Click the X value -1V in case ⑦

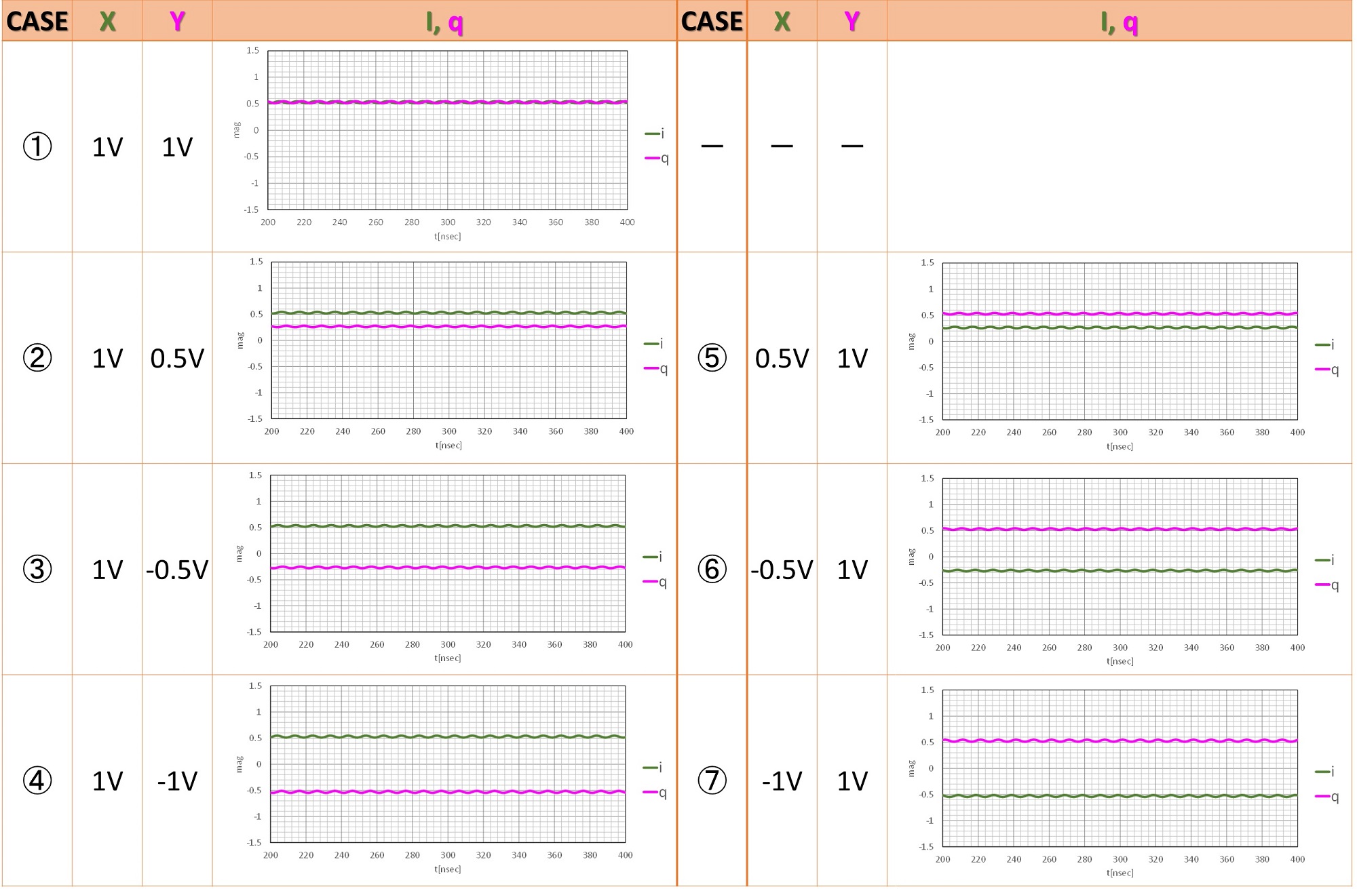click(x=782, y=781)
